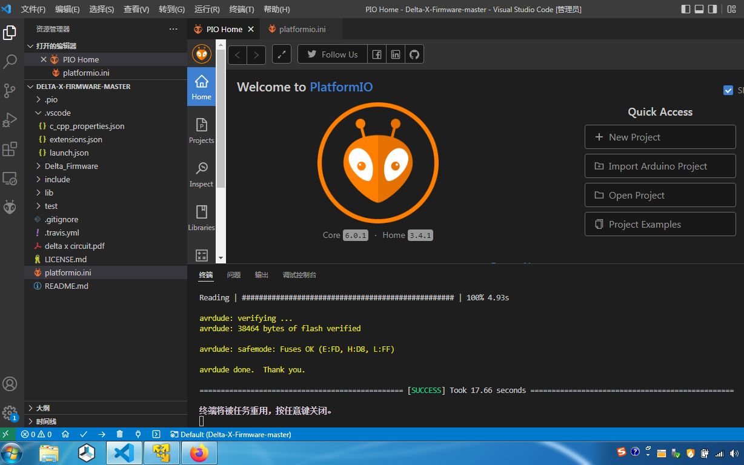This screenshot has height=465, width=744.
Task: Close PIO Home in open editors list
Action: click(44, 59)
